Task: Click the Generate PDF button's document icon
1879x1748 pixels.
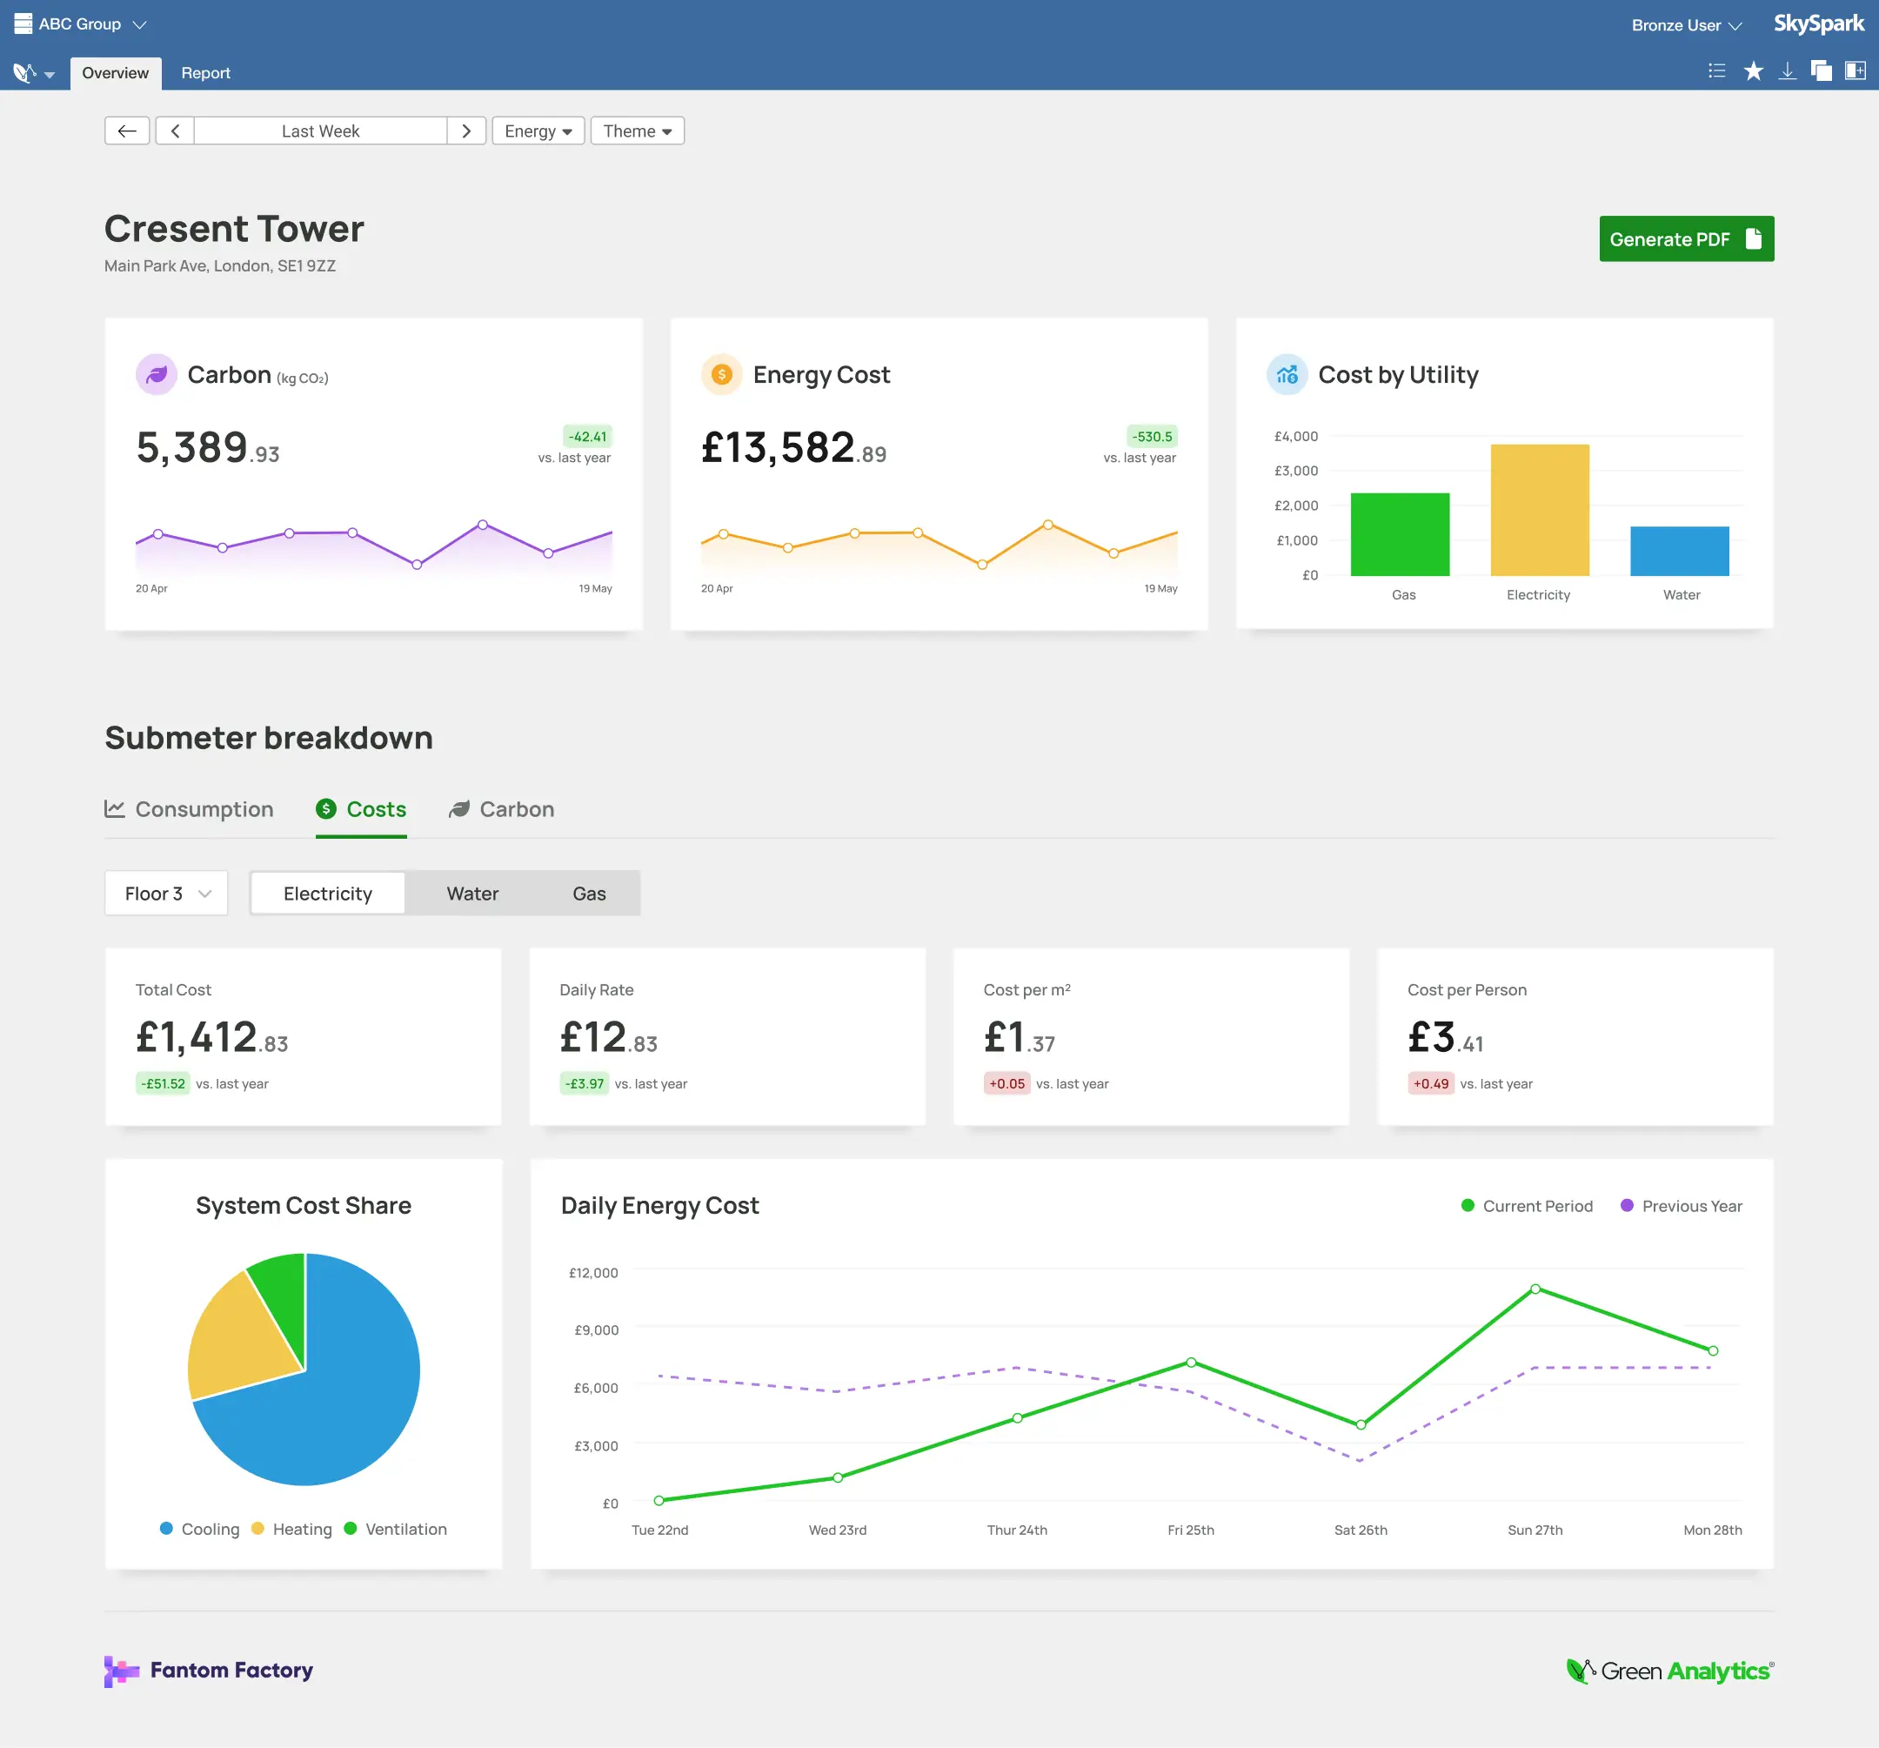Action: coord(1755,238)
